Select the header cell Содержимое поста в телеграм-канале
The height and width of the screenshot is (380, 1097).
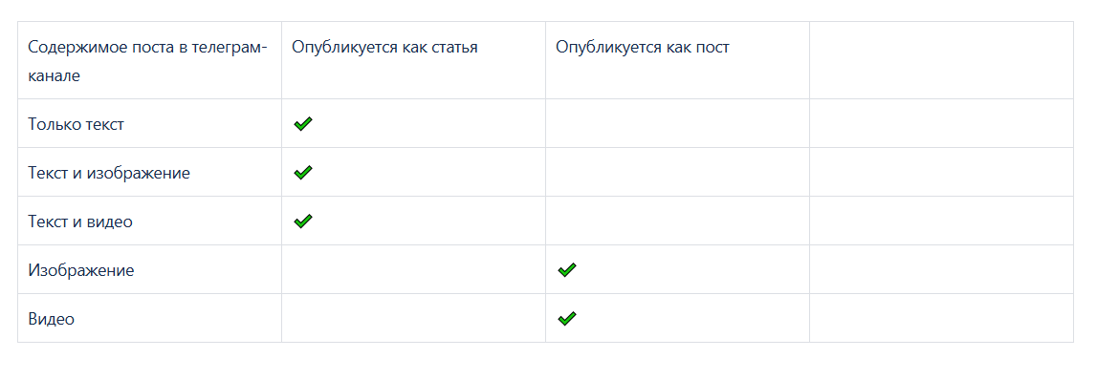click(x=150, y=60)
